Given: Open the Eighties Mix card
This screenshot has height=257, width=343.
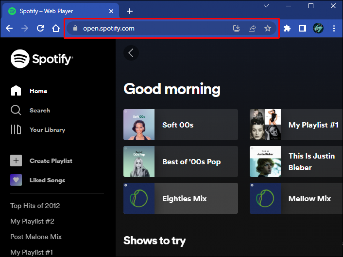Looking at the screenshot, I should (181, 198).
